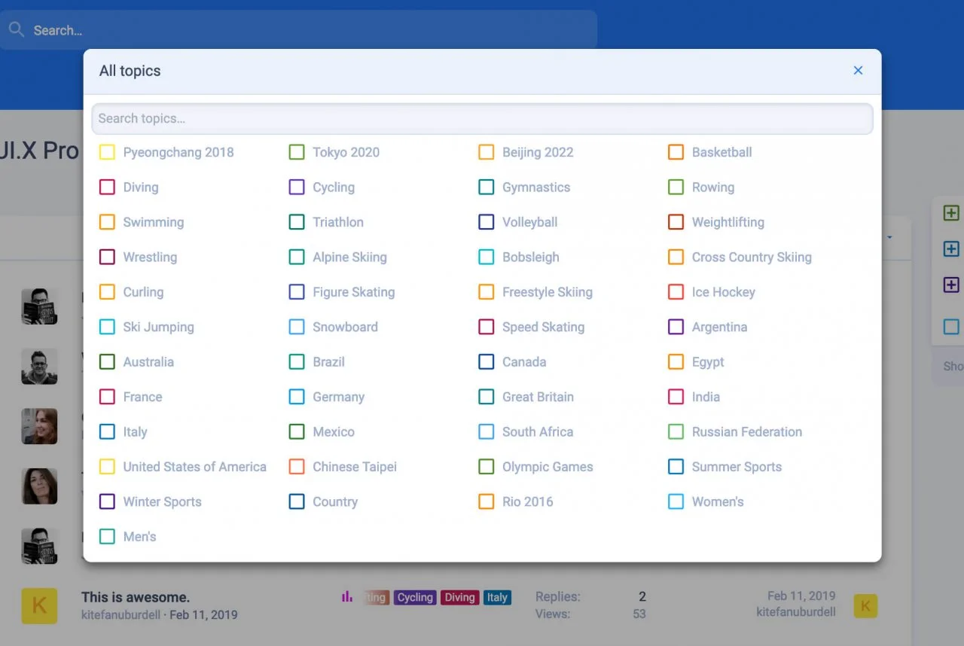Image resolution: width=964 pixels, height=646 pixels.
Task: Open the small dropdown arrow above the thread list
Action: tap(889, 238)
